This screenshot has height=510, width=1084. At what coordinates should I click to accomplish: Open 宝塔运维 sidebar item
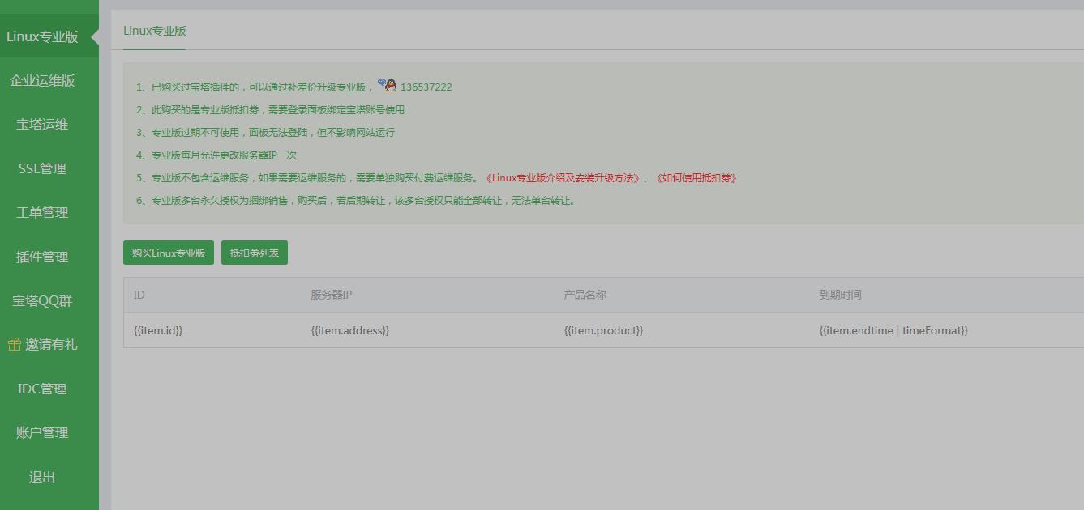click(42, 124)
